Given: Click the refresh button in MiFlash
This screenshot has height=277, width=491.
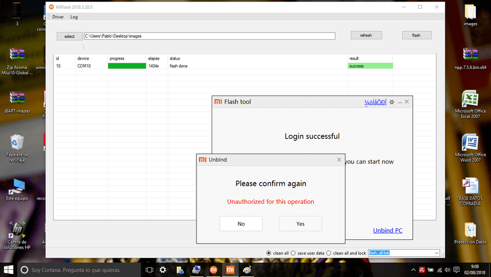Looking at the screenshot, I should click(366, 36).
